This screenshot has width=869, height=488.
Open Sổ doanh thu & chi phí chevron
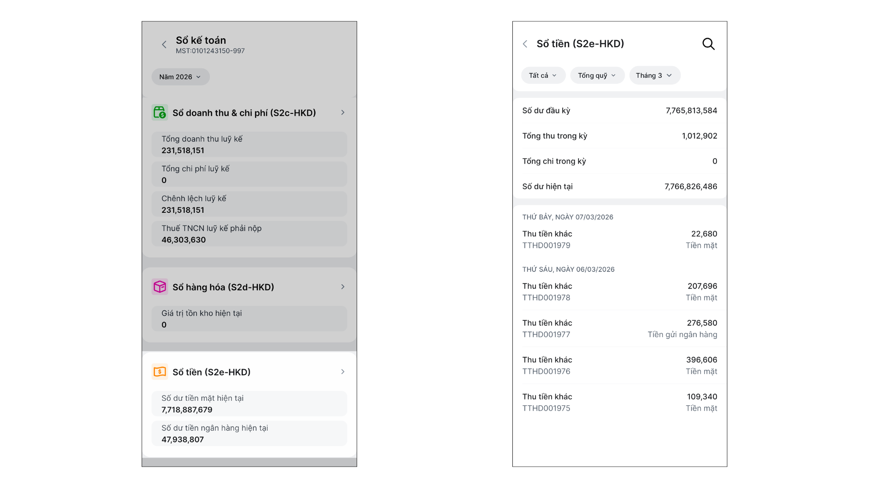(x=343, y=113)
